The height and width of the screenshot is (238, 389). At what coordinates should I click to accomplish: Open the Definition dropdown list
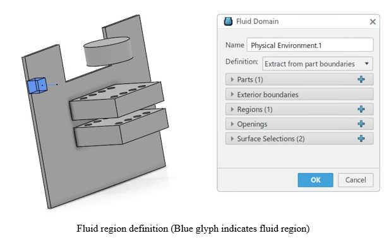pos(318,64)
